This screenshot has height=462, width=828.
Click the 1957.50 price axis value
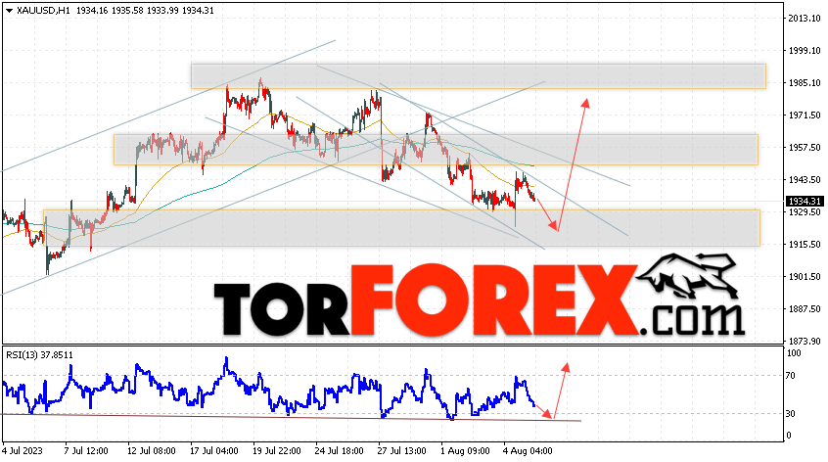pyautogui.click(x=805, y=148)
